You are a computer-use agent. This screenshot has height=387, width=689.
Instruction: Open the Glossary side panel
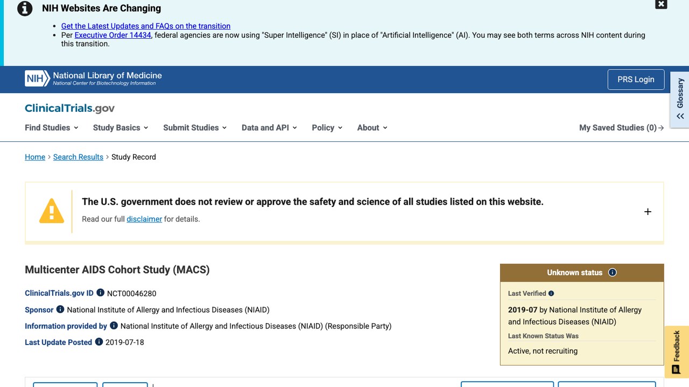(x=680, y=99)
